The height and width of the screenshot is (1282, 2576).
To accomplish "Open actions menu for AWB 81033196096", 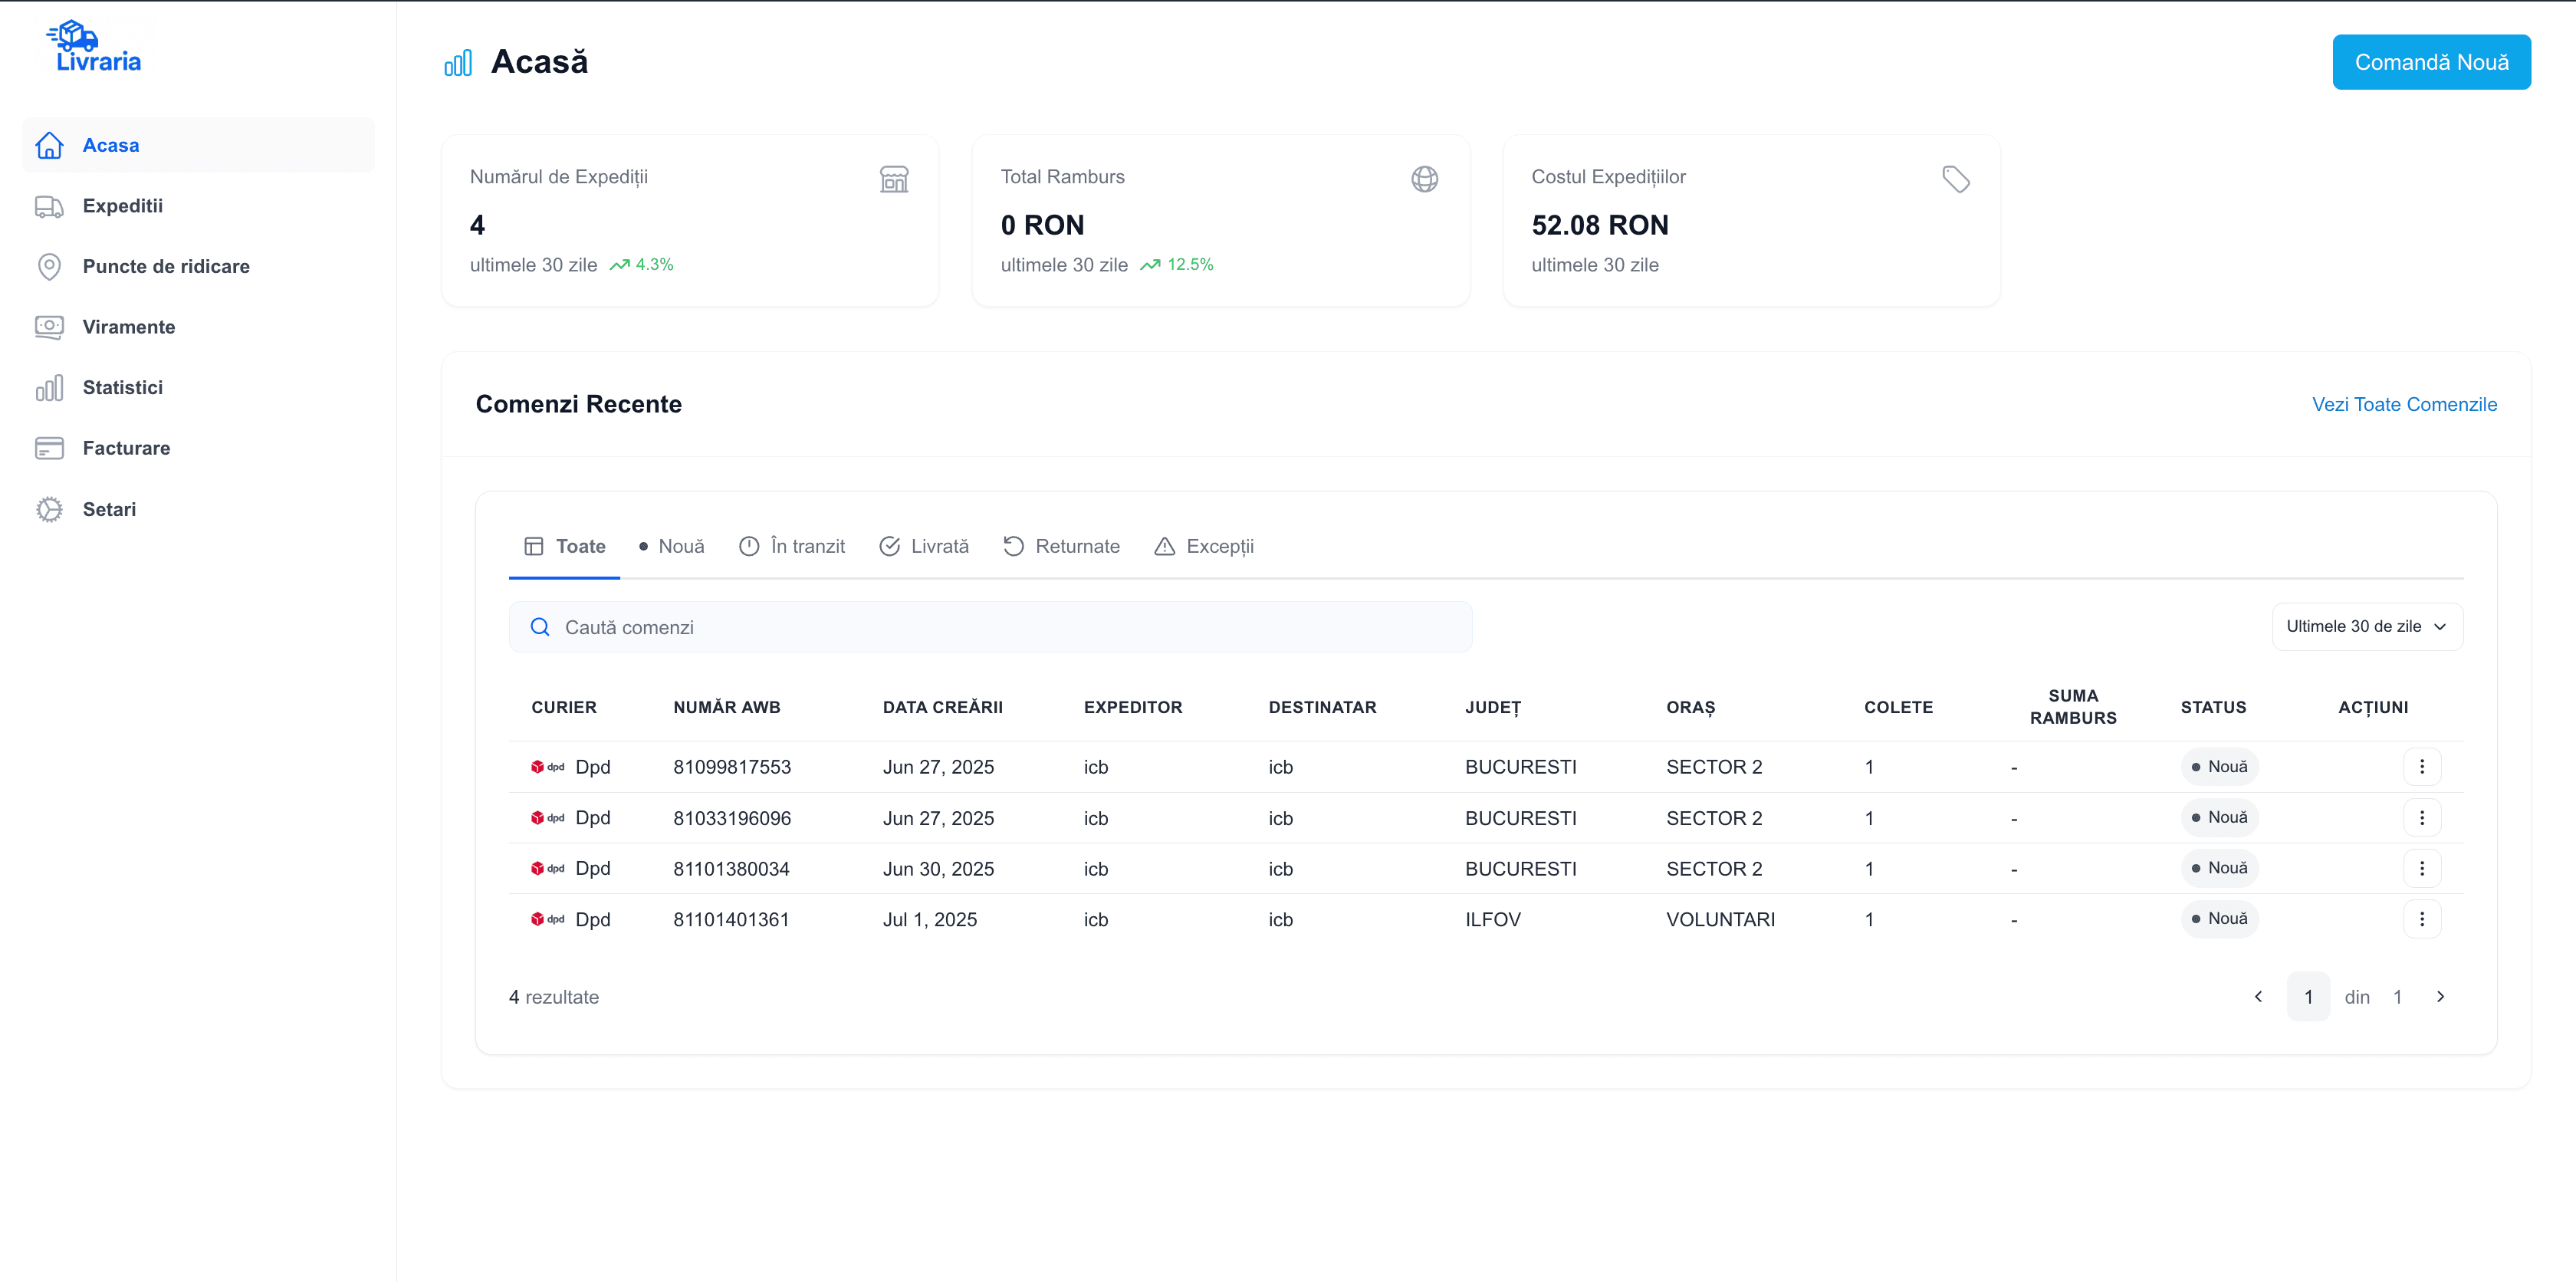I will click(2421, 818).
